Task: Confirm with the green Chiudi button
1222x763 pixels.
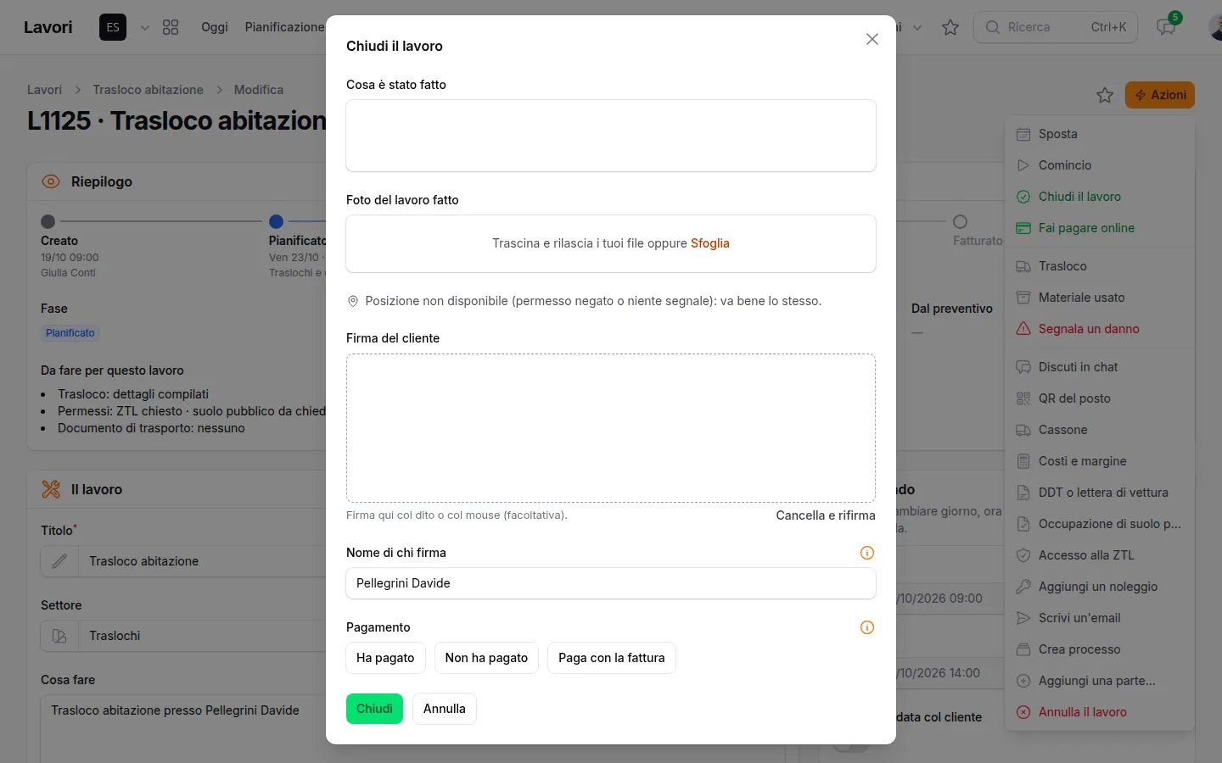Action: (x=374, y=709)
